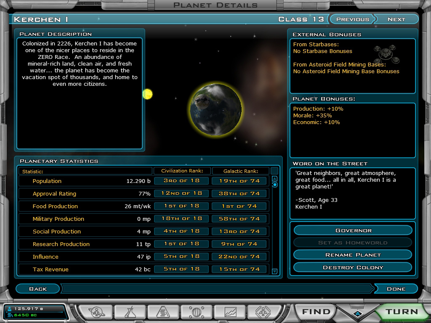Open the civilization management planet icon

(96, 312)
